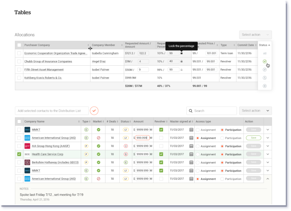Viewport: 291px width, 211px height.
Task: Click the AIA Group Hong Kong logo
Action: pyautogui.click(x=27, y=146)
